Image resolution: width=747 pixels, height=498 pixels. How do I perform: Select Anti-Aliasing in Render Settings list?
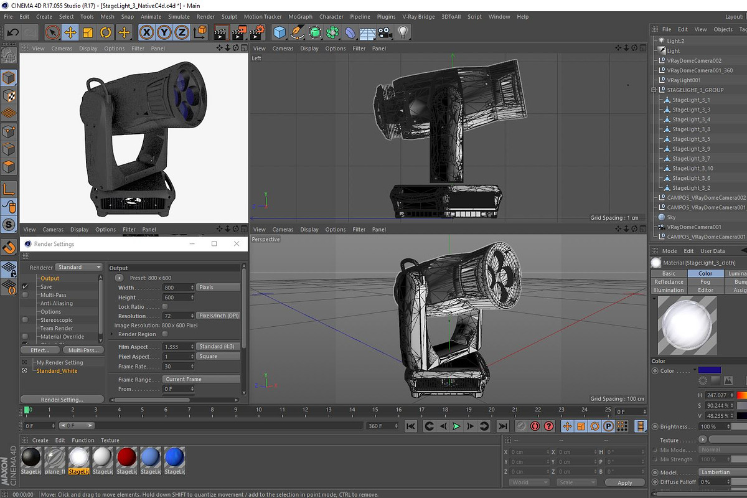pos(57,303)
